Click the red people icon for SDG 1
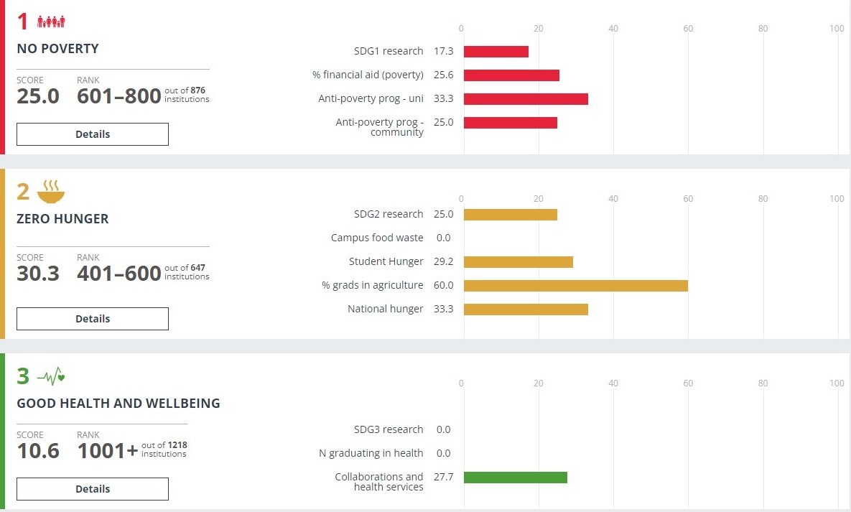 [50, 21]
